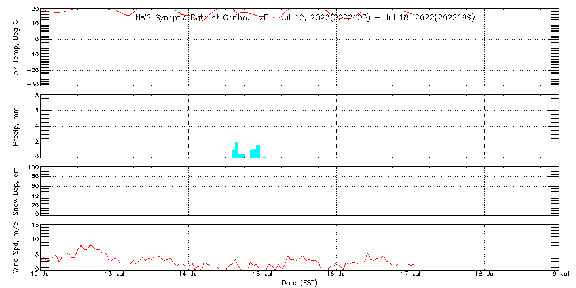Click the "Precip, mm" axis label

[x=16, y=126]
